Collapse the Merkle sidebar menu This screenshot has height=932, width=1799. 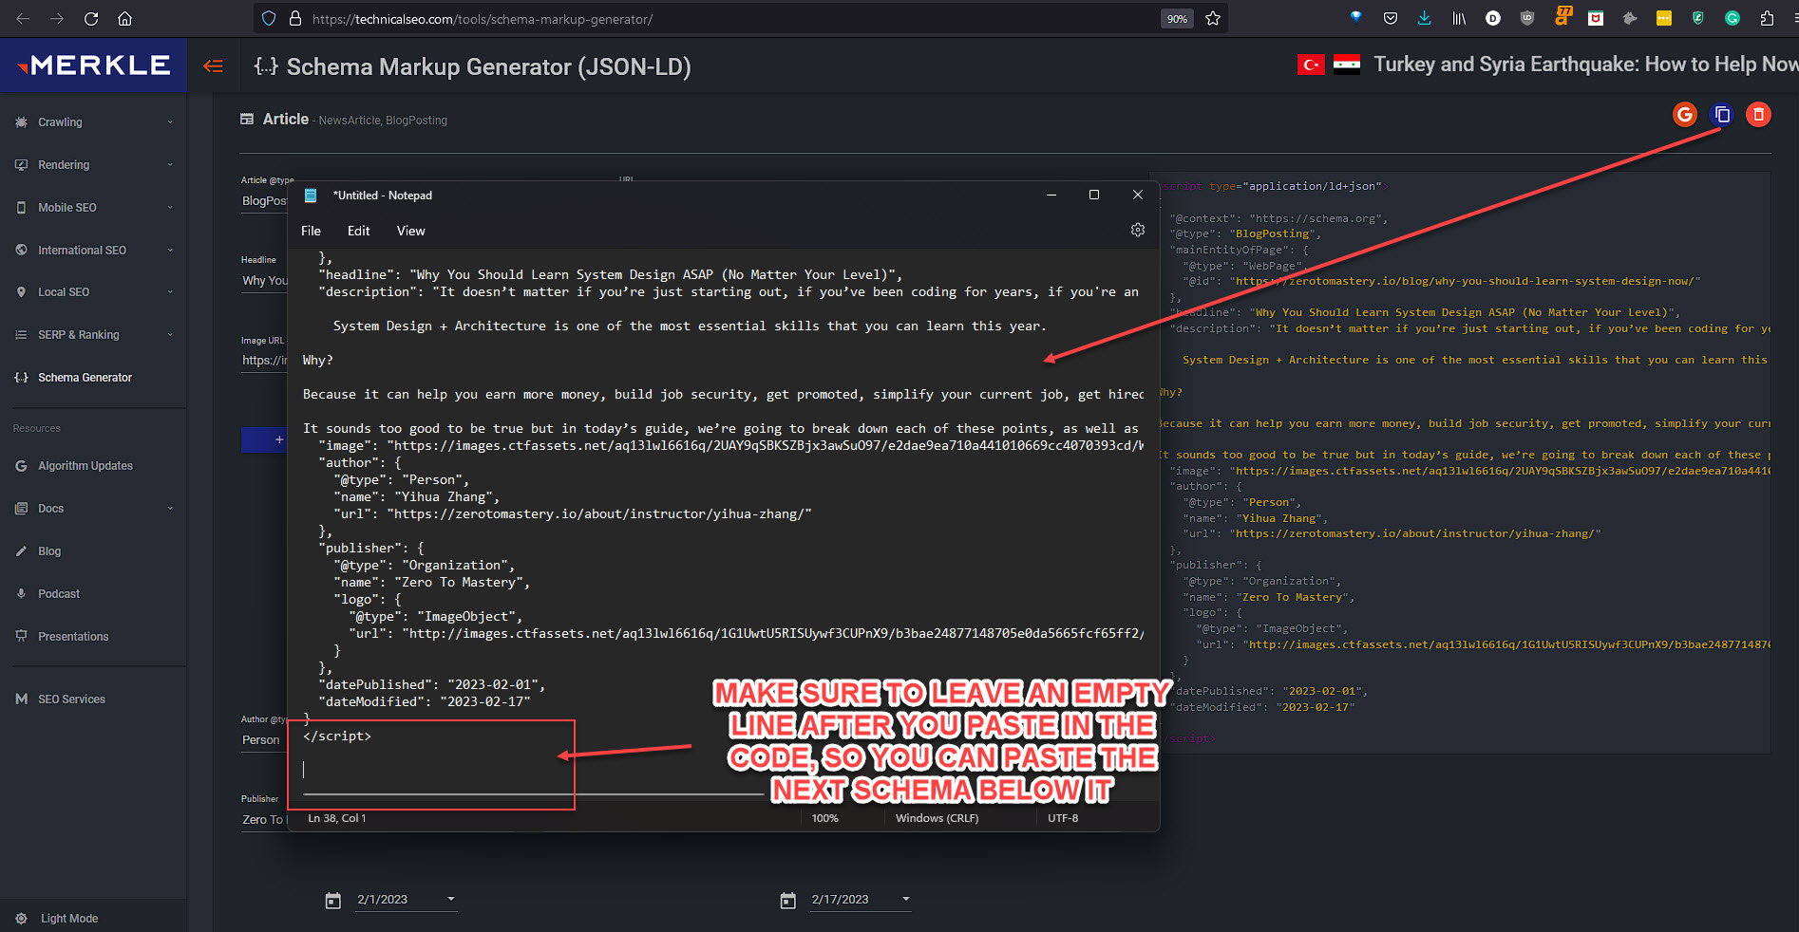click(x=214, y=65)
